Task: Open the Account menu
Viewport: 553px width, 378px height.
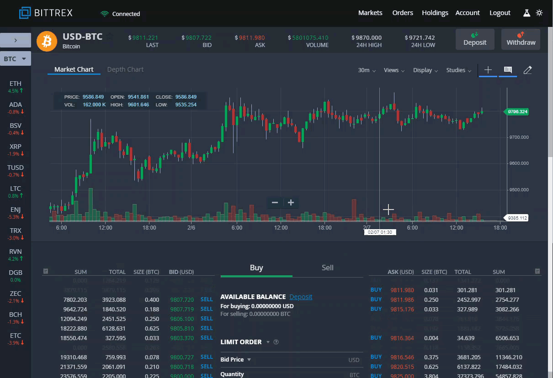Action: click(x=468, y=13)
